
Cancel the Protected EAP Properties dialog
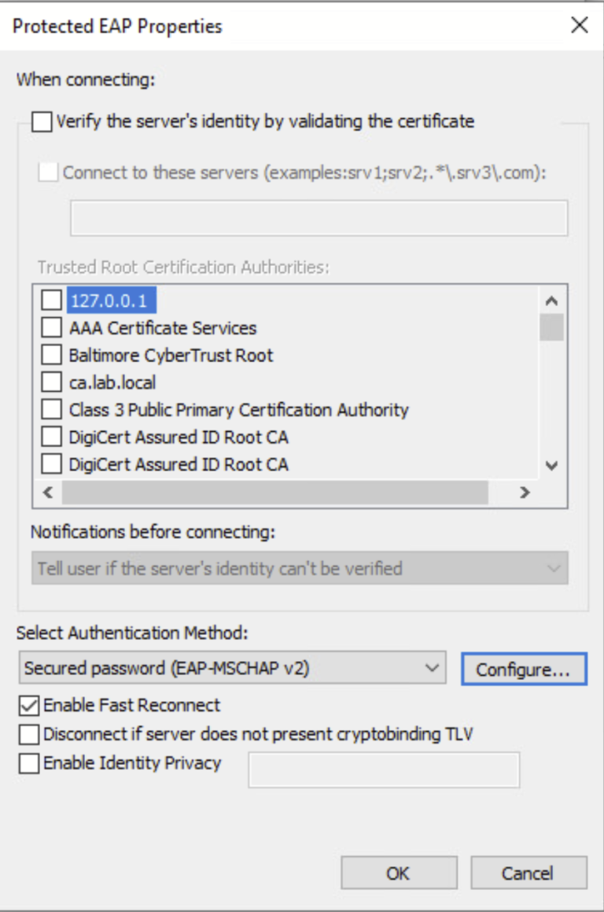[528, 872]
